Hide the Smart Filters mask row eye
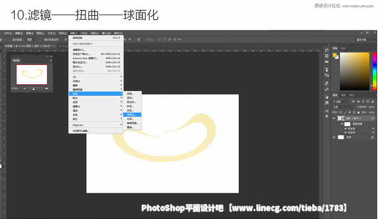 342,124
